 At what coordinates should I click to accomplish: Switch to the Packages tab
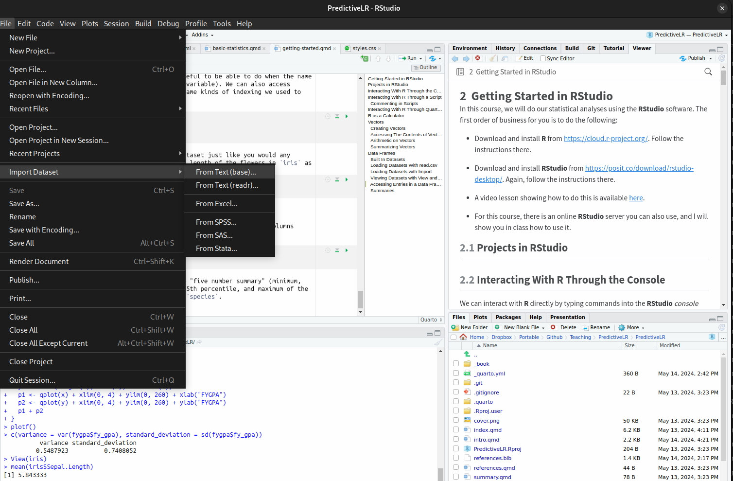pyautogui.click(x=508, y=318)
